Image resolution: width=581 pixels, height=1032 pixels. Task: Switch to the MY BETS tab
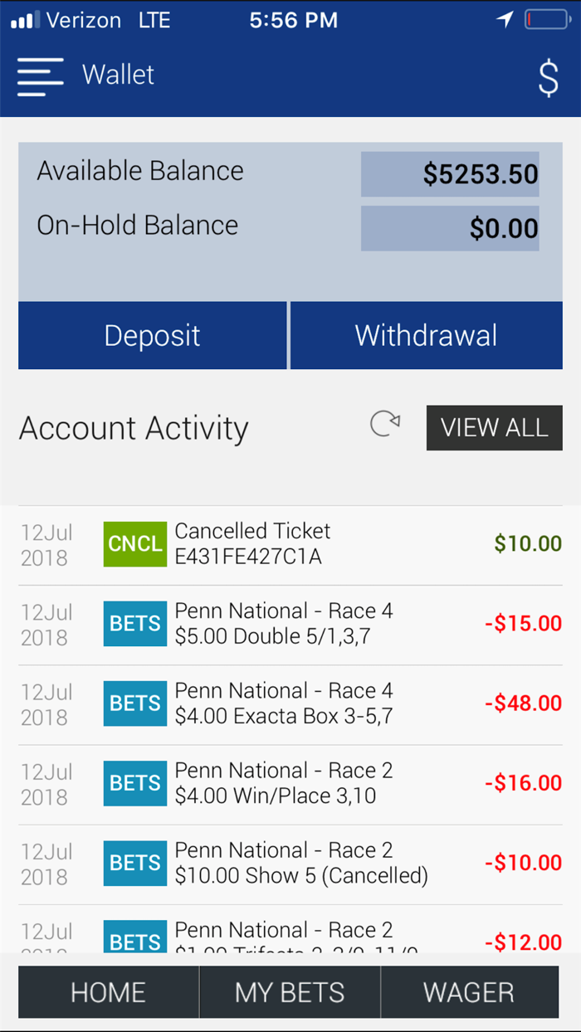pyautogui.click(x=289, y=992)
